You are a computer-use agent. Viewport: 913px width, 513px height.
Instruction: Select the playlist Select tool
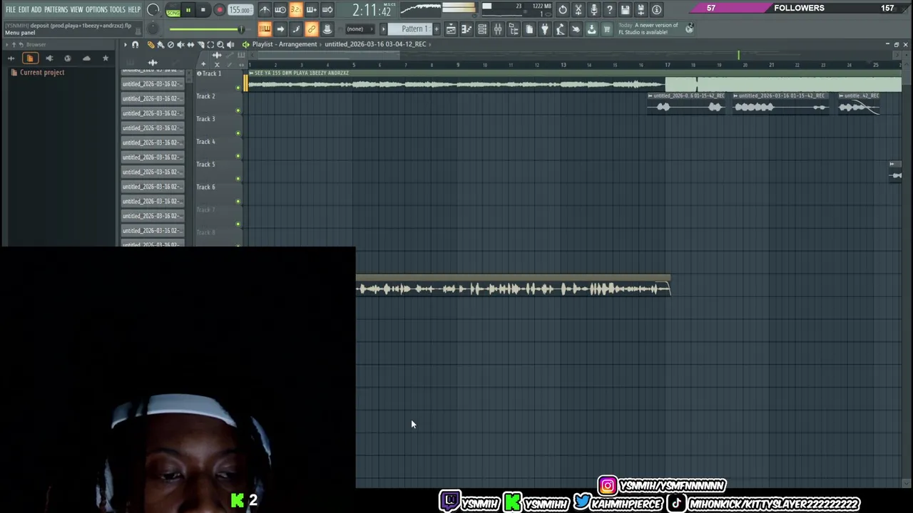pyautogui.click(x=210, y=44)
